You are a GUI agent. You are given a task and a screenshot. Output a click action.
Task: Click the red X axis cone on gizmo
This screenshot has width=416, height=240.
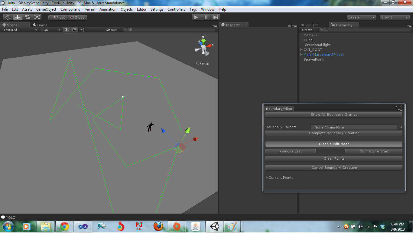210,45
